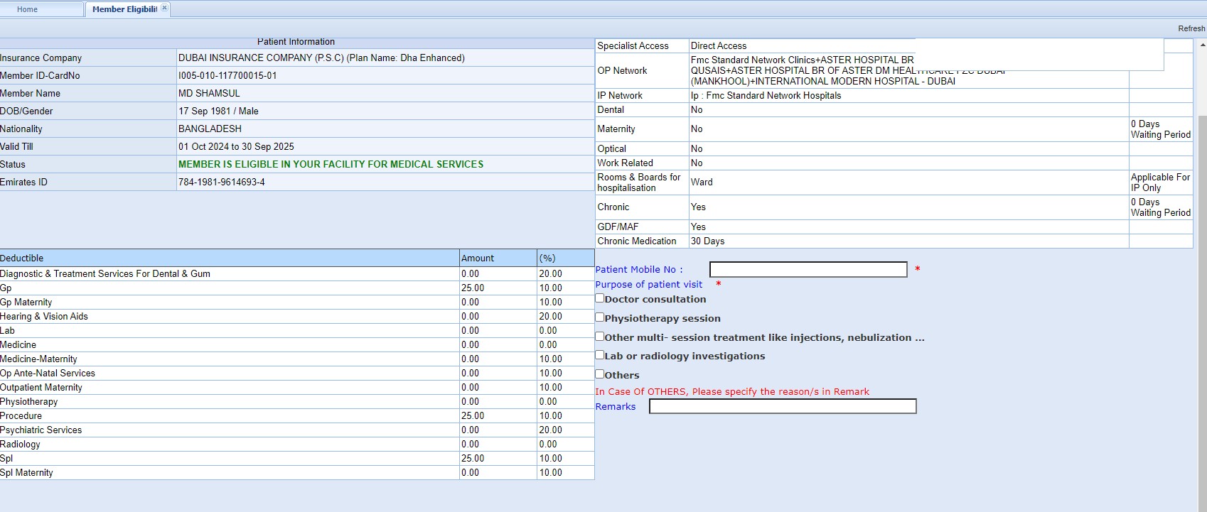Enable the Physiotherapy session checkbox

pyautogui.click(x=600, y=317)
